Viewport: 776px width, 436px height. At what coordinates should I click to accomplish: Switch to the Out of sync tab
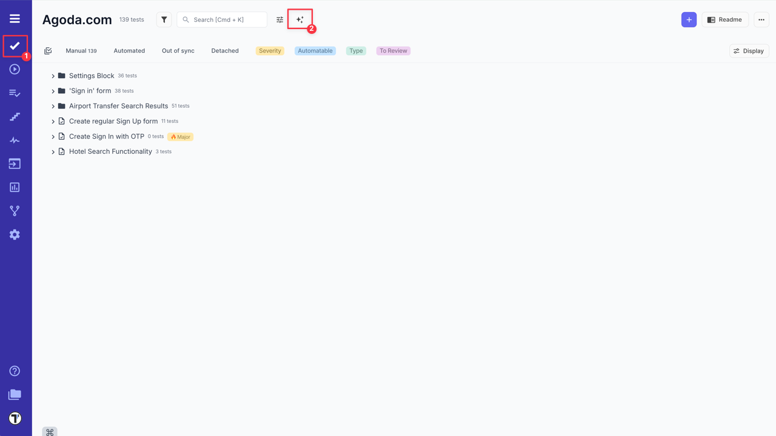point(178,51)
